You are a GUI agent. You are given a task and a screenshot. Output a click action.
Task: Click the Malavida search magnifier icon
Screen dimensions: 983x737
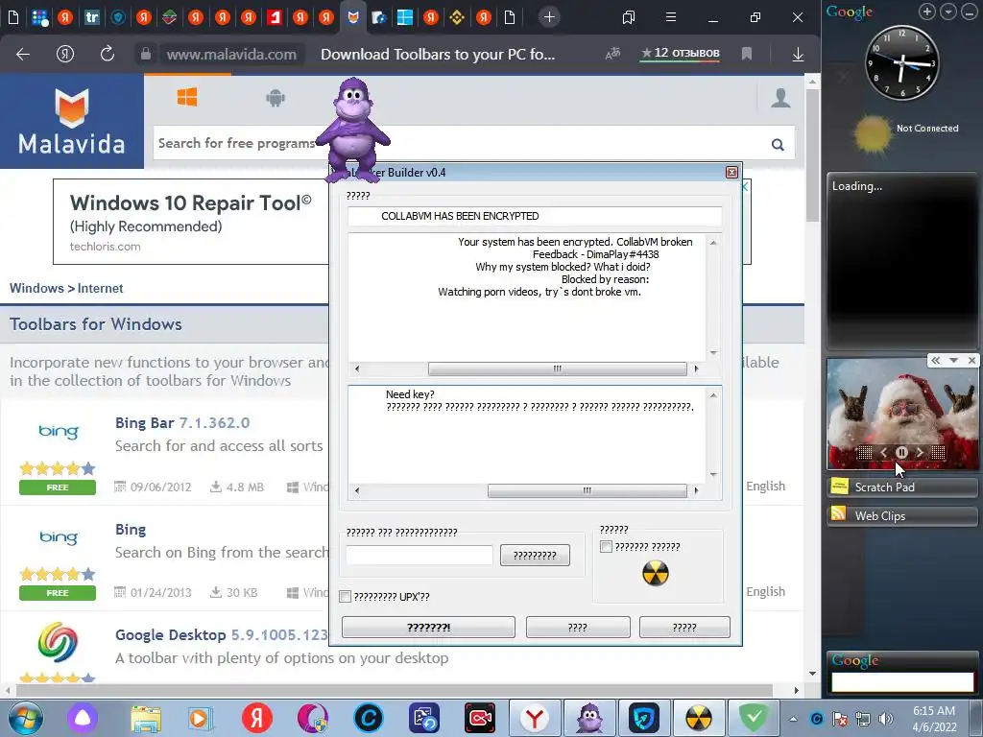[778, 145]
